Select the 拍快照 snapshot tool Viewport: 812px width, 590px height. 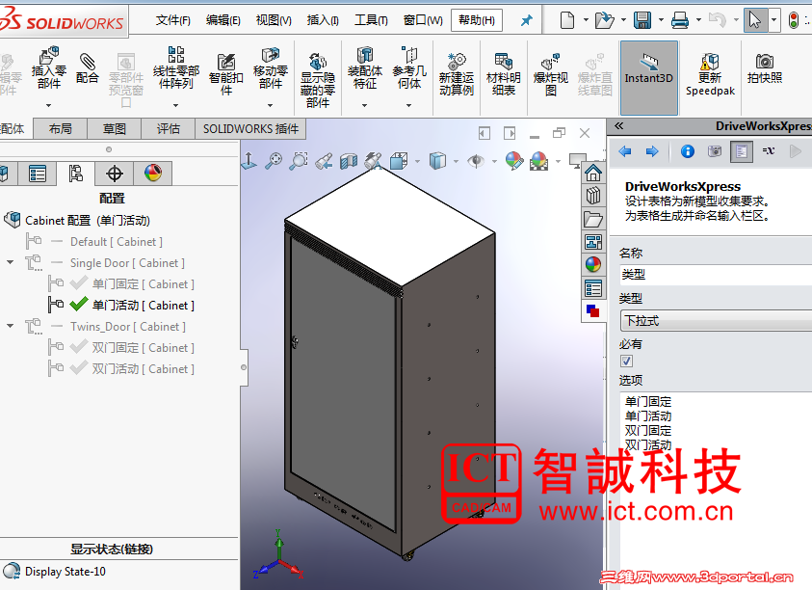click(x=766, y=67)
